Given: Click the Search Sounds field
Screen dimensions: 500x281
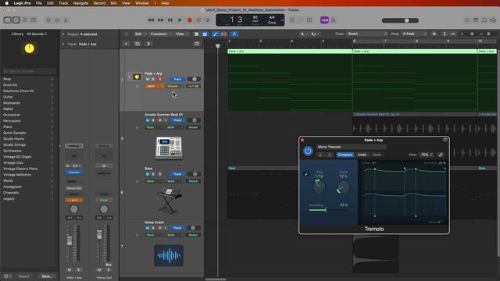Looking at the screenshot, I should coord(30,71).
